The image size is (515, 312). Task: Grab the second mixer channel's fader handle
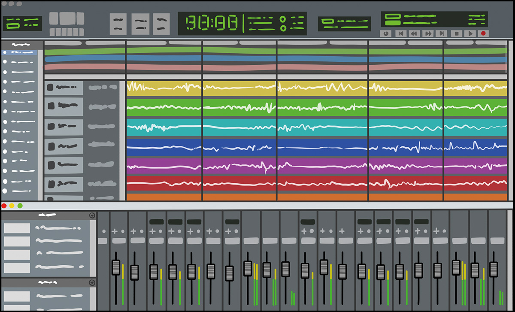tap(134, 272)
